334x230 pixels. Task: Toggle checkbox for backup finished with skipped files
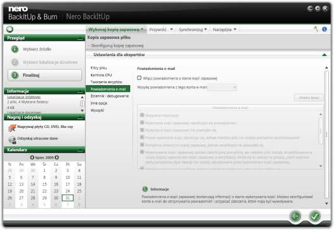click(x=142, y=137)
